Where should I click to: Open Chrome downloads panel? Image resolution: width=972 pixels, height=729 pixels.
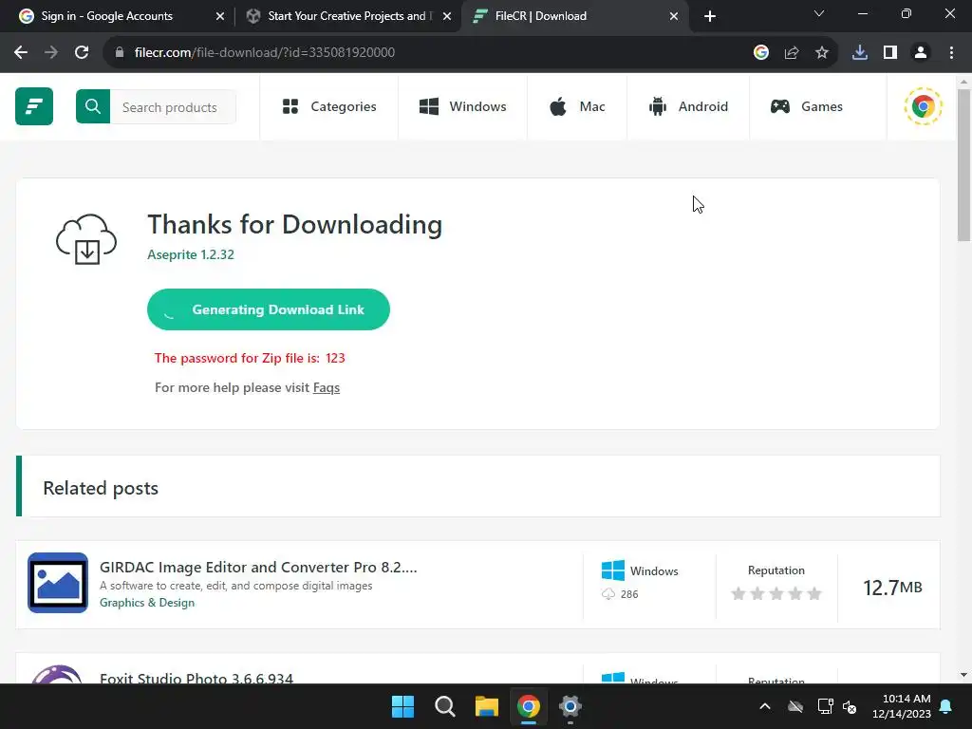[x=860, y=52]
